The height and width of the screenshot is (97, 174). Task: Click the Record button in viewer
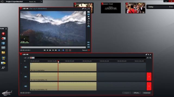tap(86, 50)
